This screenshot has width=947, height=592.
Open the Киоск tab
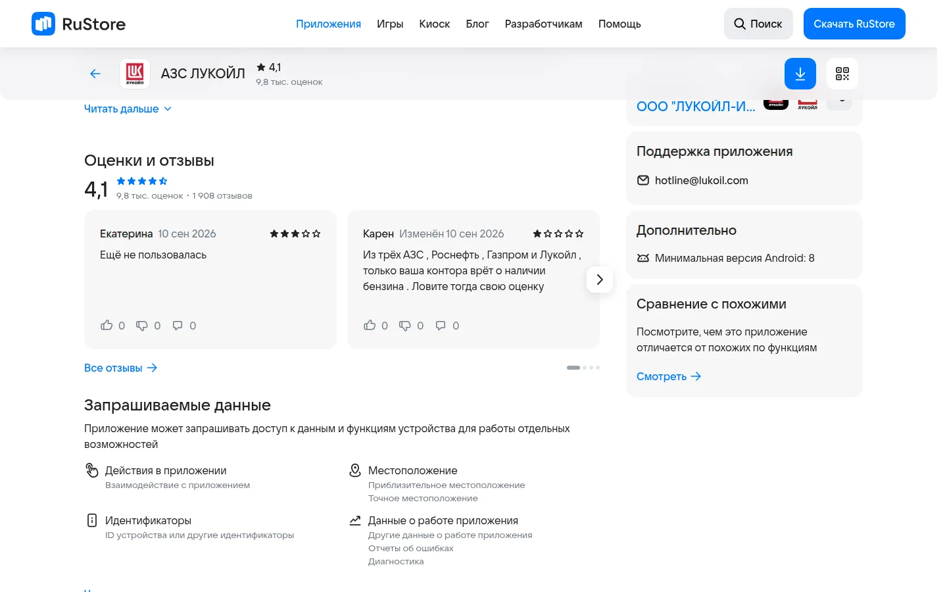tap(435, 24)
